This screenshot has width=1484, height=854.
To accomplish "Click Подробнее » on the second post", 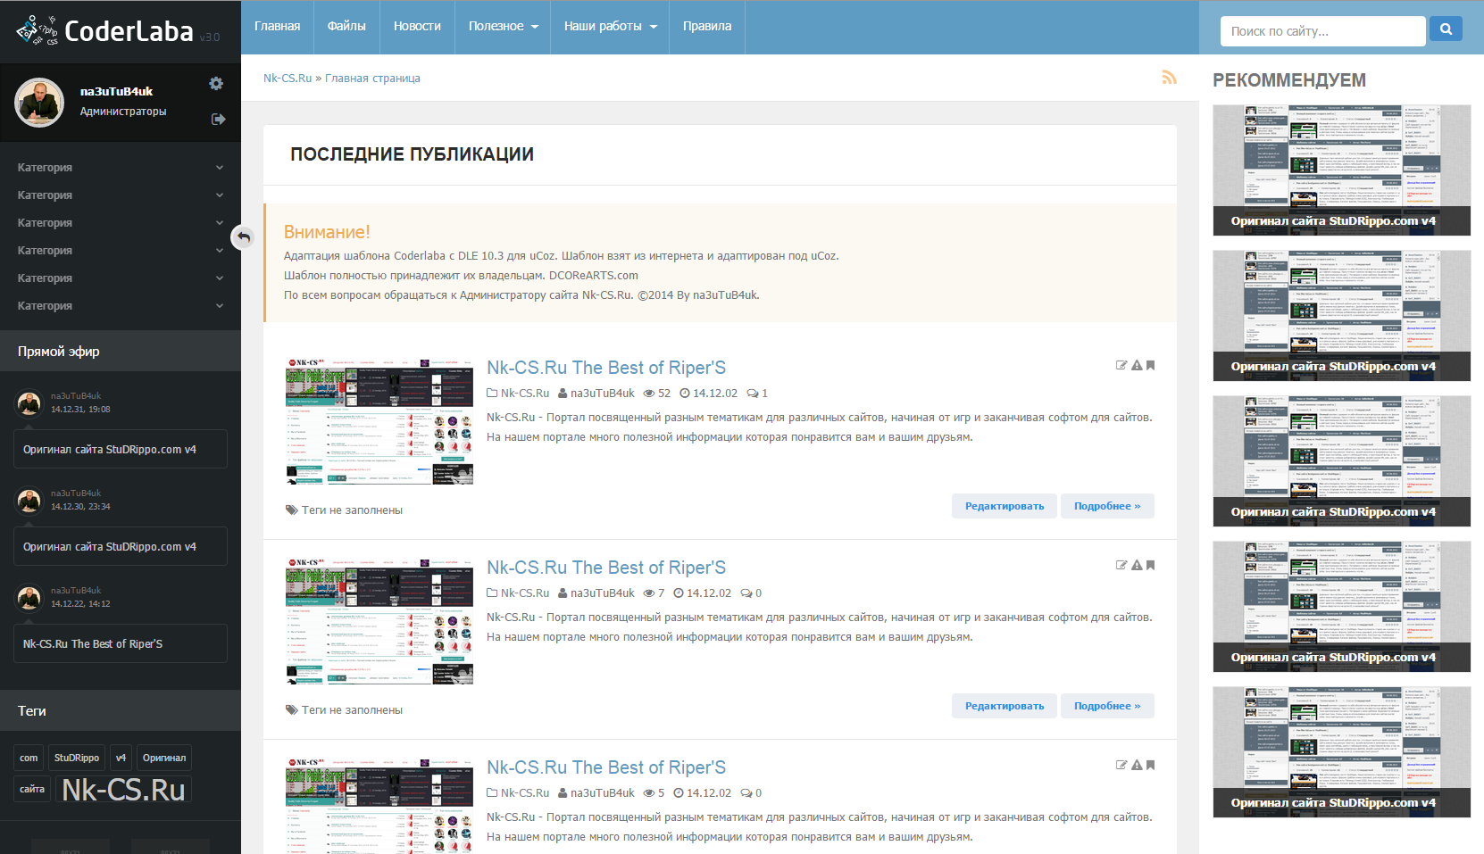I will [x=1107, y=706].
